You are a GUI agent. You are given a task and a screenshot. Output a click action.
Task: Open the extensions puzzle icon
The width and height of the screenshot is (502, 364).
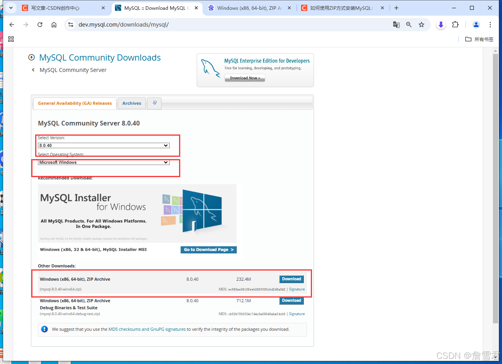(455, 25)
